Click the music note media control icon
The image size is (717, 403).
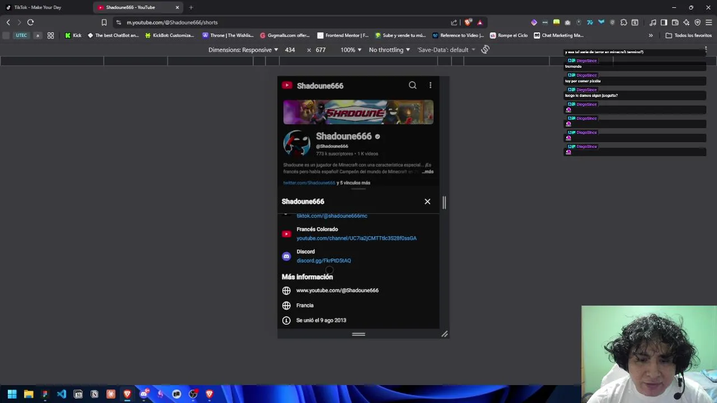pyautogui.click(x=653, y=22)
